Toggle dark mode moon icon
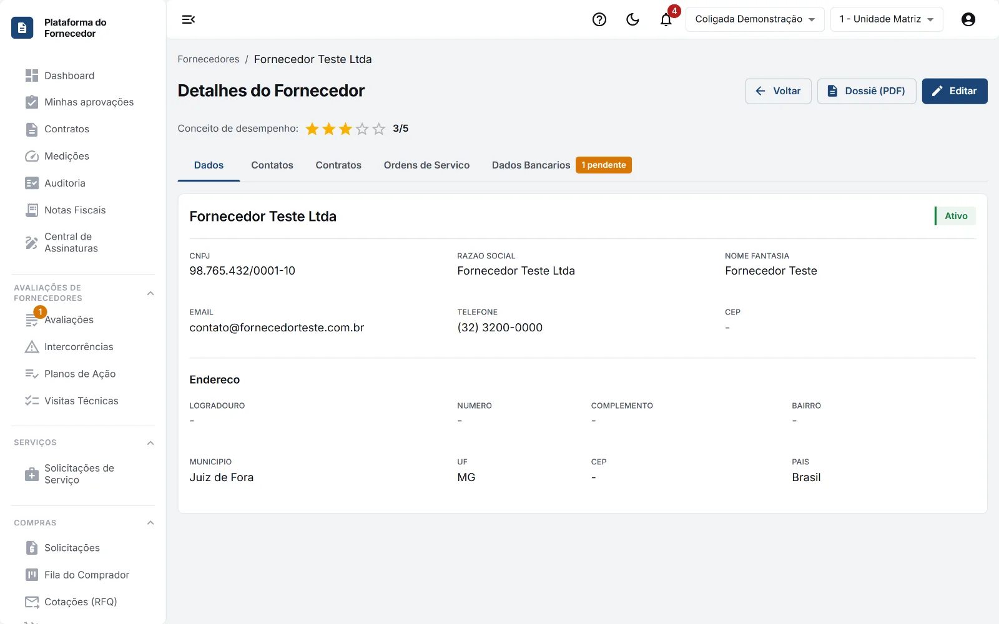 (632, 19)
